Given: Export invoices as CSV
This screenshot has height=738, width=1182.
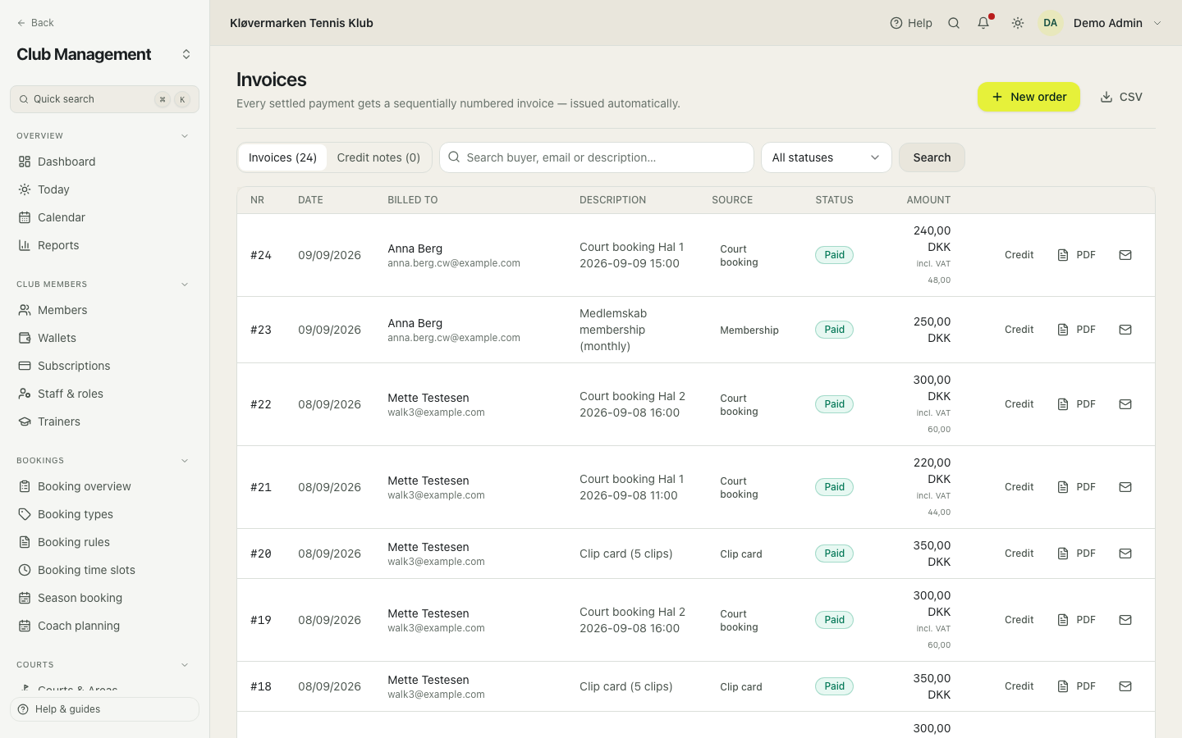Looking at the screenshot, I should (x=1121, y=97).
